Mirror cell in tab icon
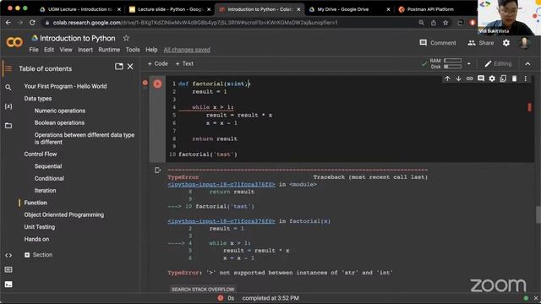The height and width of the screenshot is (304, 541). pos(503,79)
